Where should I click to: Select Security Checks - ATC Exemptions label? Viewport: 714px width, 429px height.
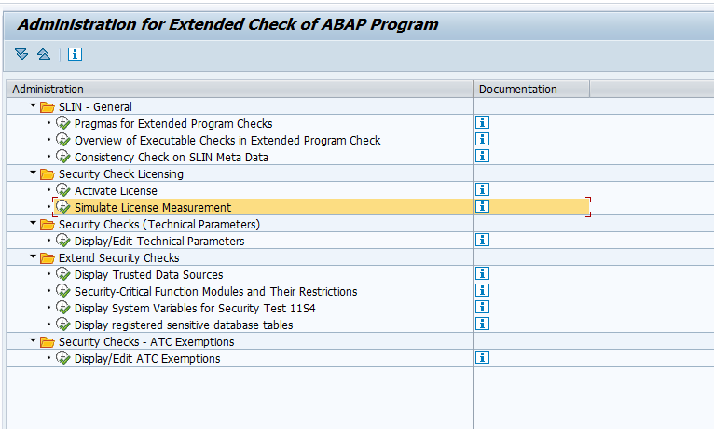(146, 342)
